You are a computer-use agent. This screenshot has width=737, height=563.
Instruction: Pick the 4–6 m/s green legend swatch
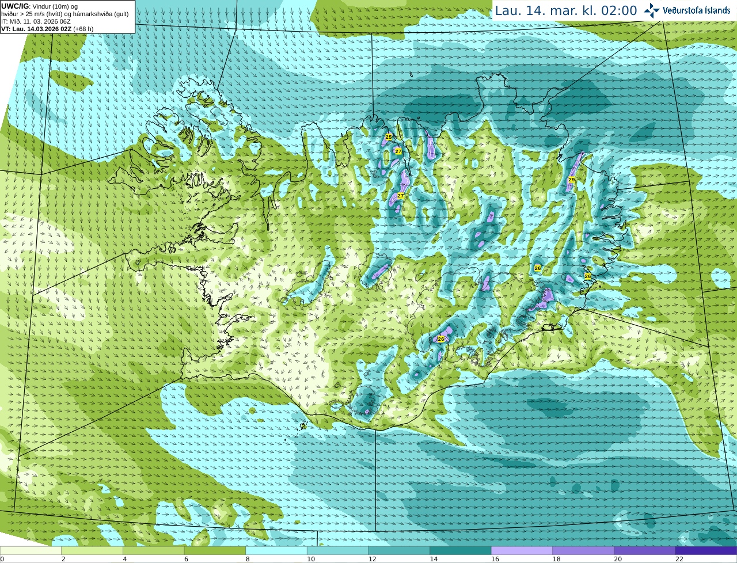tap(154, 551)
